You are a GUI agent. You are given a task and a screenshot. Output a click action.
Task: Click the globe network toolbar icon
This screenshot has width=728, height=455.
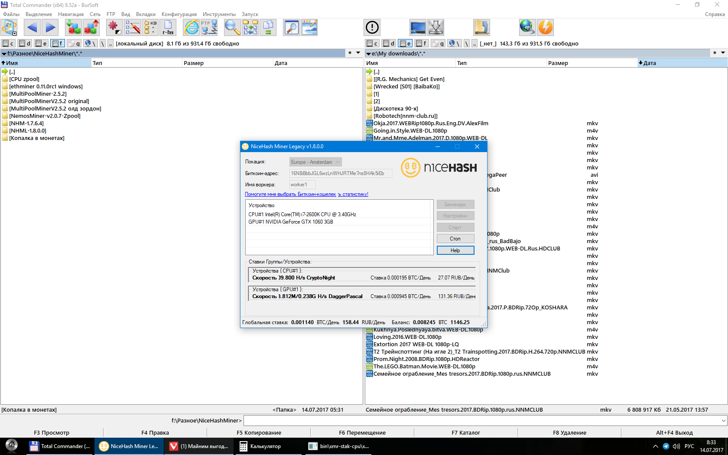527,28
